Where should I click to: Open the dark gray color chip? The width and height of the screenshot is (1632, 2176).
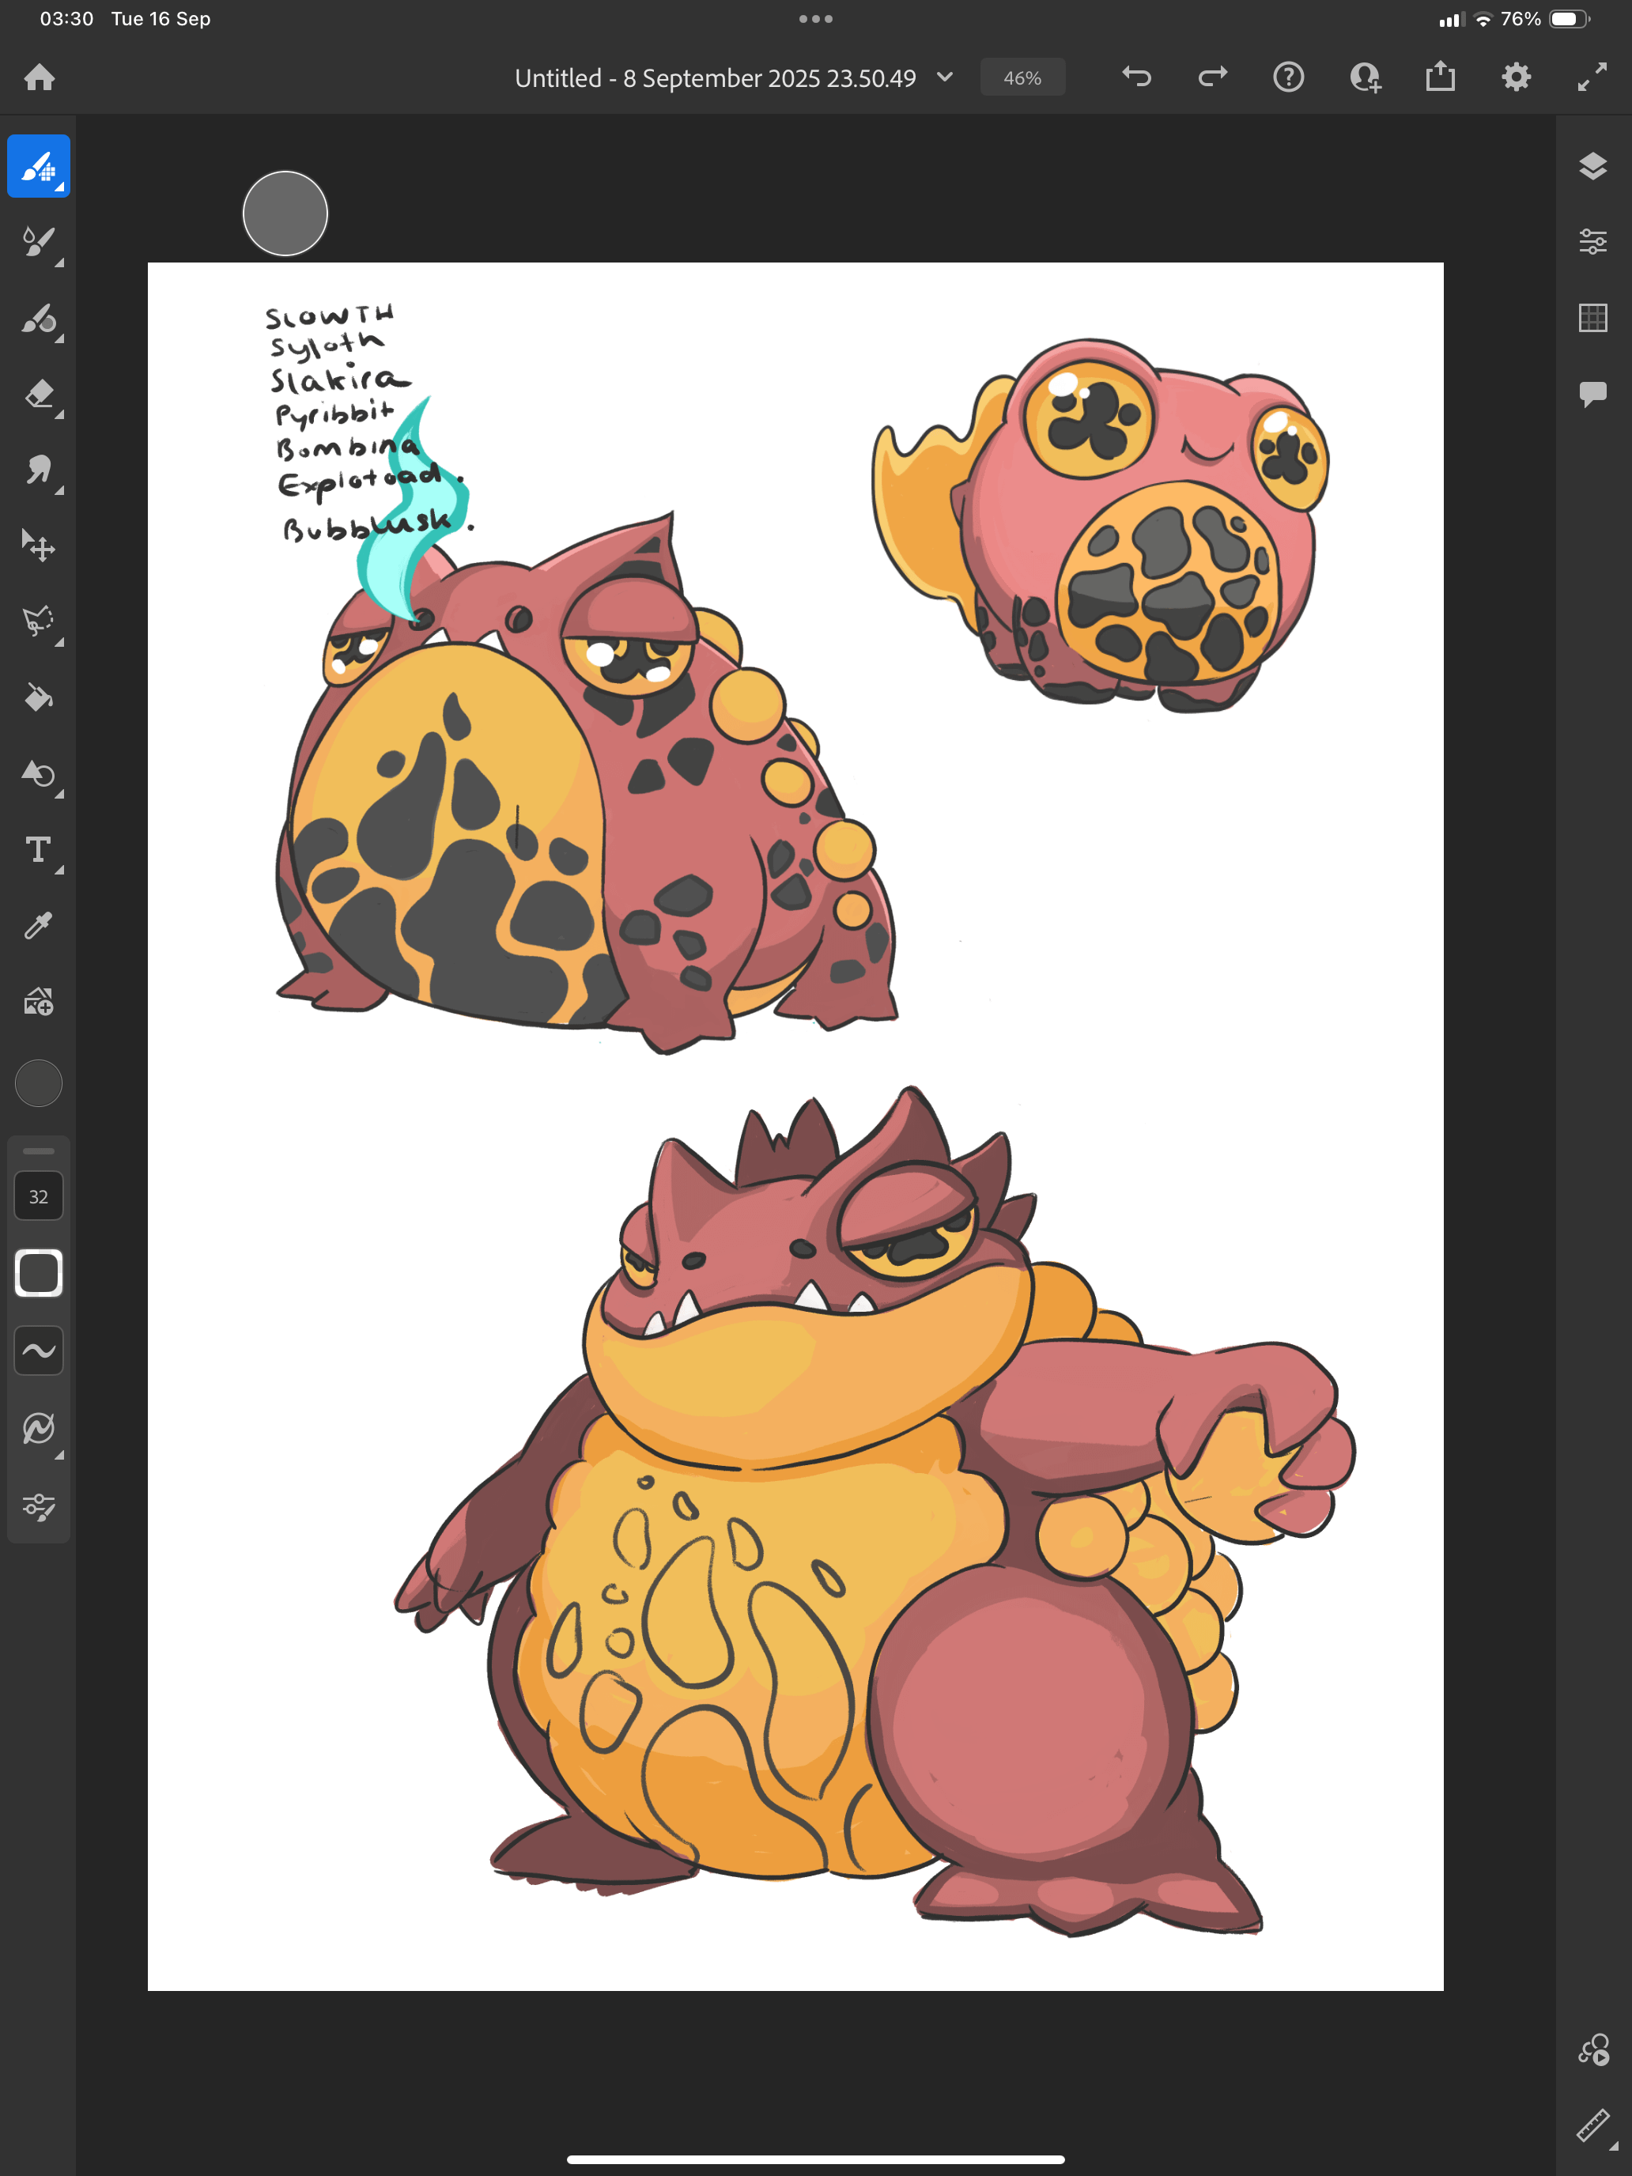click(x=39, y=1083)
